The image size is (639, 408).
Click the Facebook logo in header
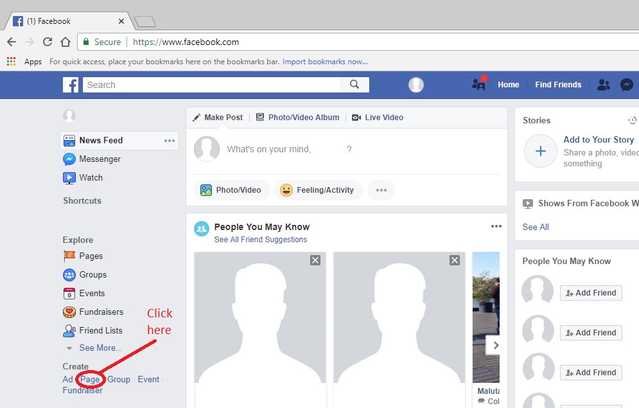click(71, 85)
